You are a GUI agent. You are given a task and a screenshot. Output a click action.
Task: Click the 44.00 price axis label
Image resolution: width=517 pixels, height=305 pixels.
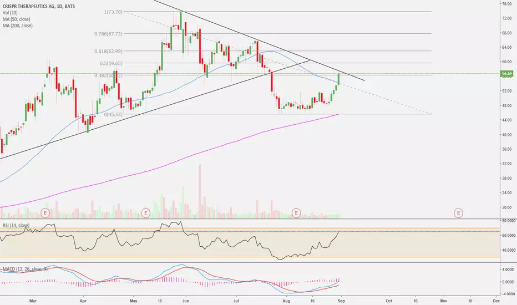point(506,120)
